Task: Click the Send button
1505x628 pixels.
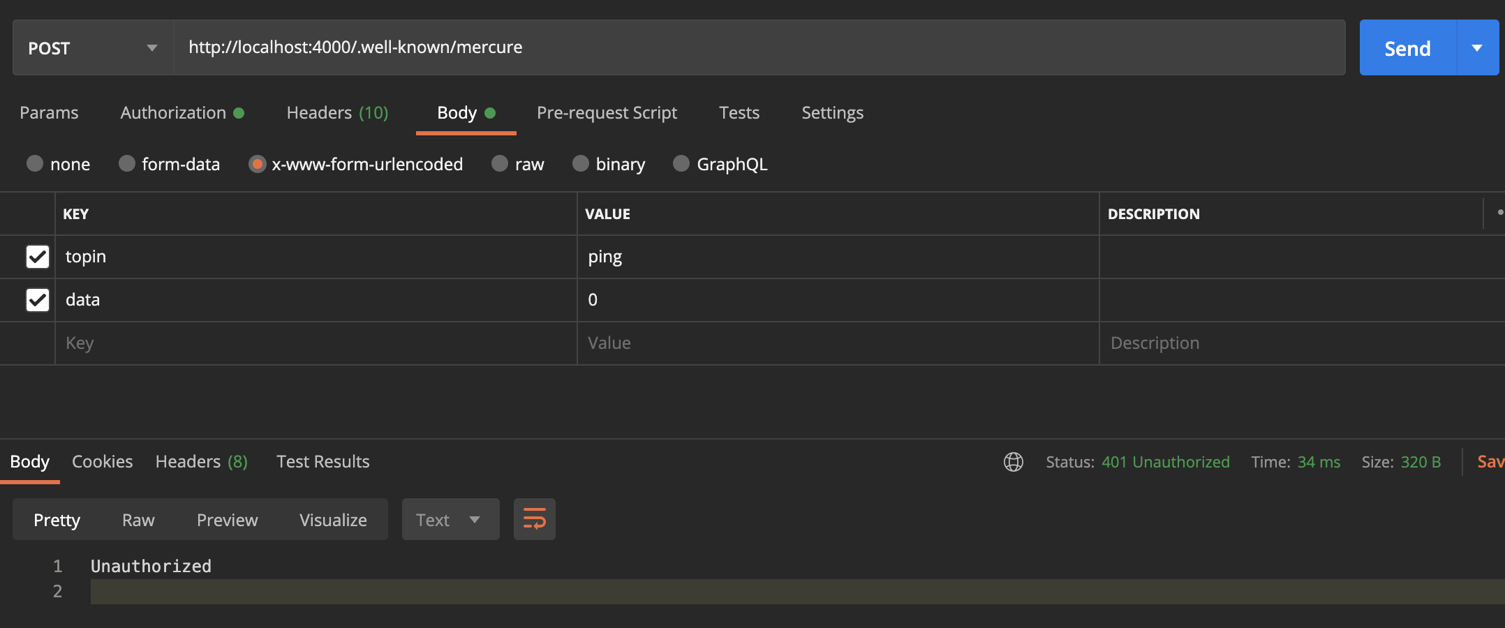Action: tap(1407, 47)
